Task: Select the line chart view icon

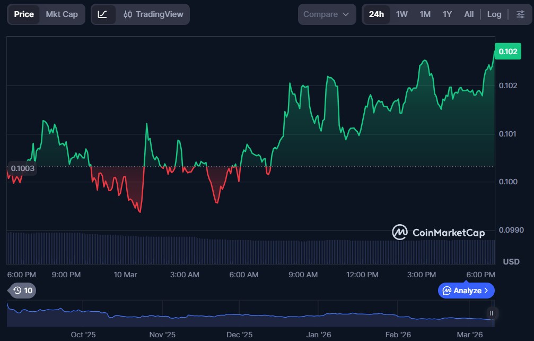Action: click(103, 14)
